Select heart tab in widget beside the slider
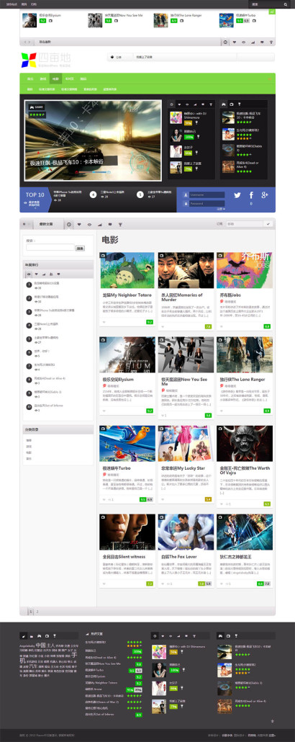295x742 pixels. tap(180, 104)
